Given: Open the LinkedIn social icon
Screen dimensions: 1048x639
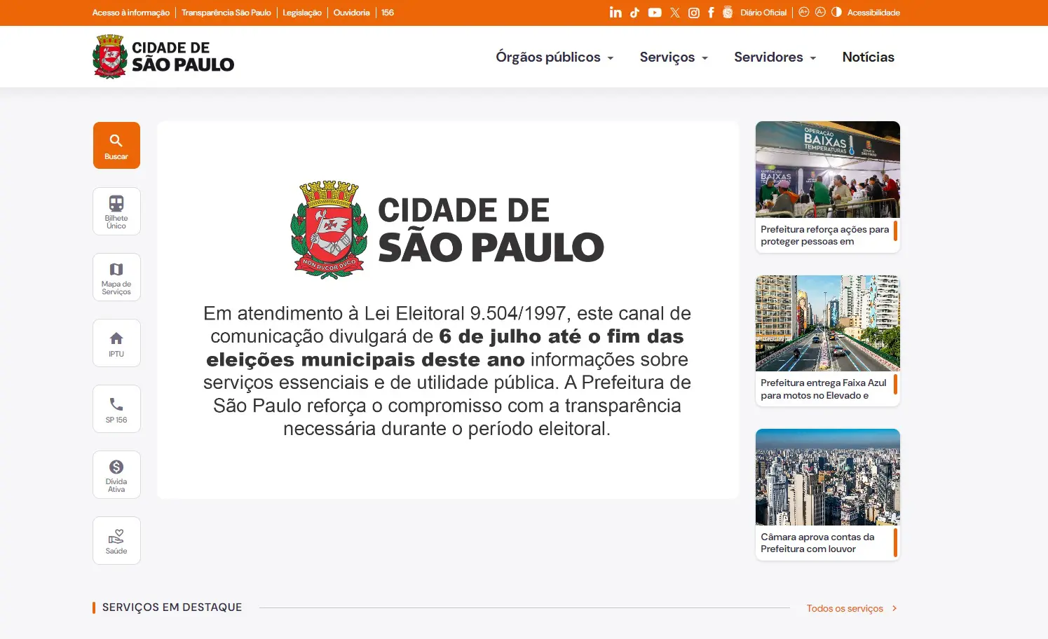Looking at the screenshot, I should [x=615, y=13].
